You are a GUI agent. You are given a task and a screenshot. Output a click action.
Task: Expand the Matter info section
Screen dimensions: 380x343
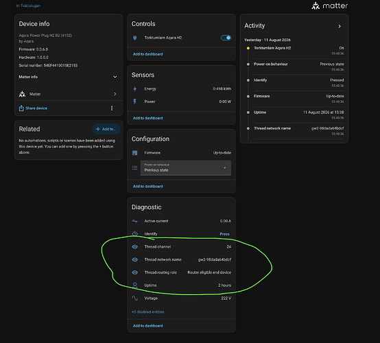click(68, 77)
